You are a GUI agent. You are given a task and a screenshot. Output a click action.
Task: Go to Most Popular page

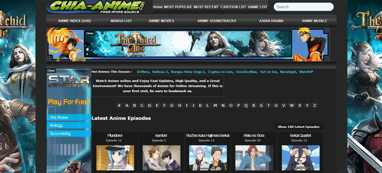178,7
